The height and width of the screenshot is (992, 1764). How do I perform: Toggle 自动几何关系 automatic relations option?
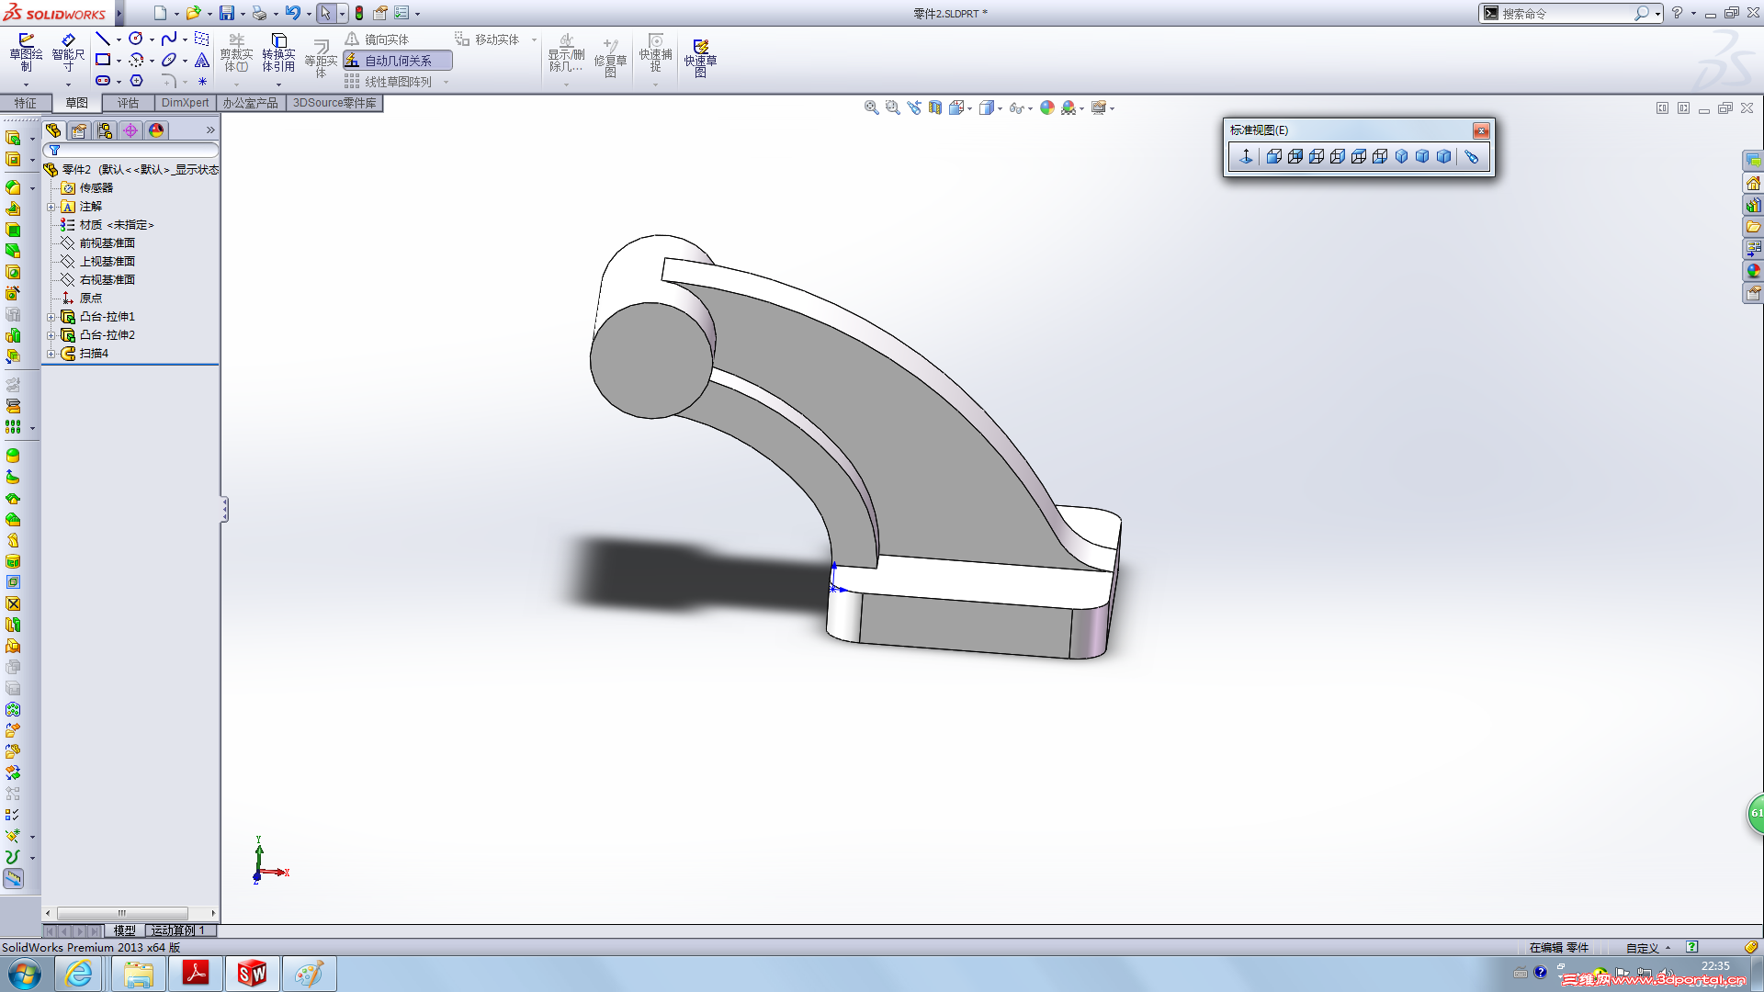(x=398, y=61)
